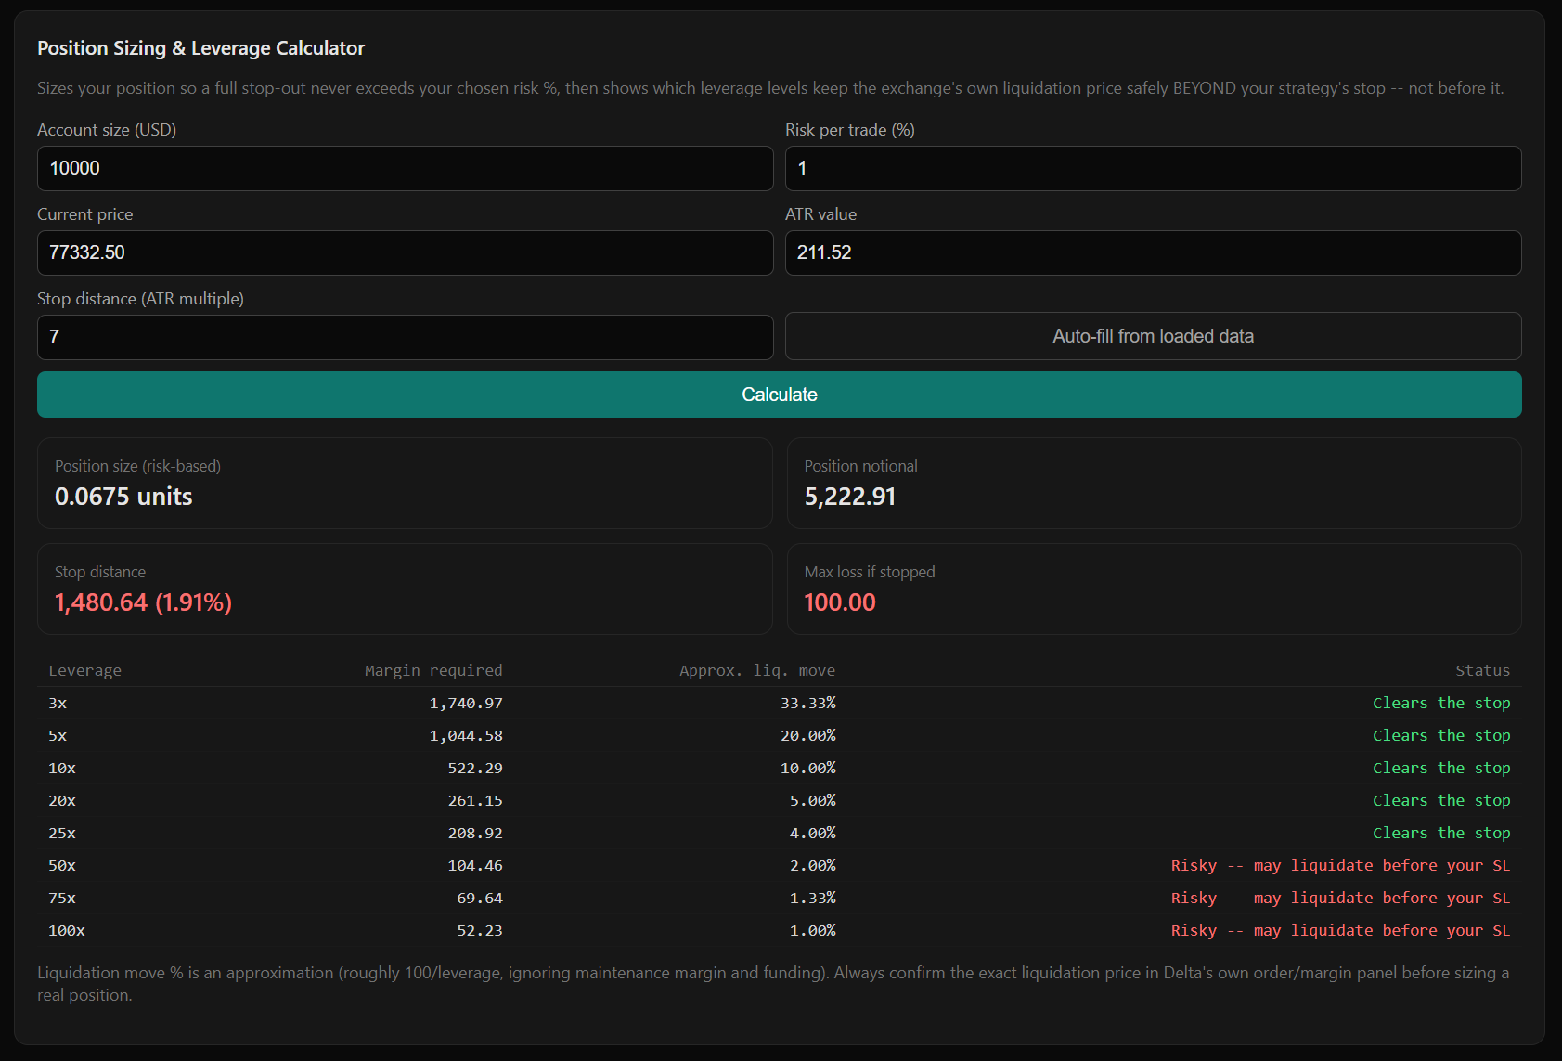Click the Approx. liq. move column header
Viewport: 1562px width, 1061px height.
click(757, 670)
